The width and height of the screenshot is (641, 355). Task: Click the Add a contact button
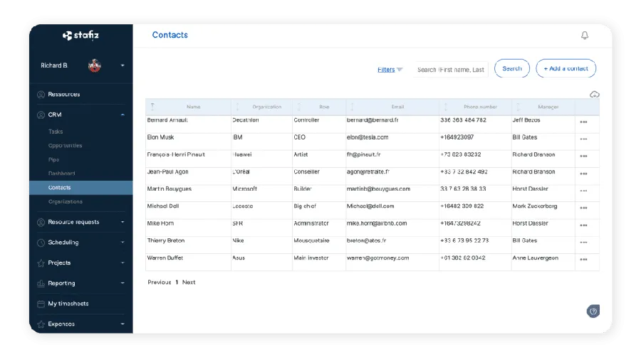(x=566, y=69)
